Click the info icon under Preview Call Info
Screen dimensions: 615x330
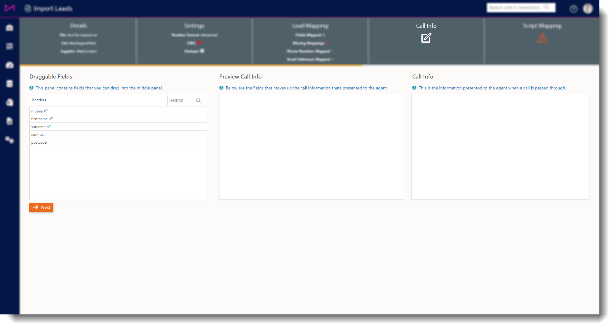221,88
